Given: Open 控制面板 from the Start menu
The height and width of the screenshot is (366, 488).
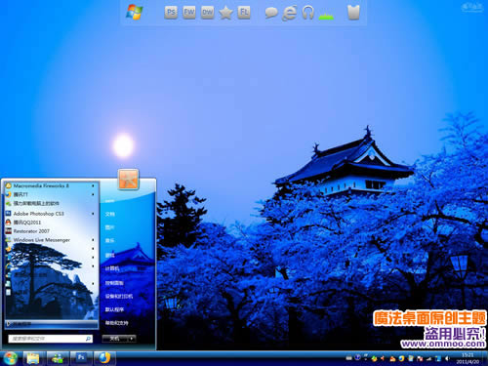Looking at the screenshot, I should (x=114, y=283).
